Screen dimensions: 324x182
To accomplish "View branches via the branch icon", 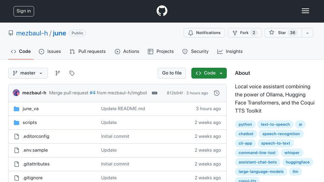I will 58,73.
